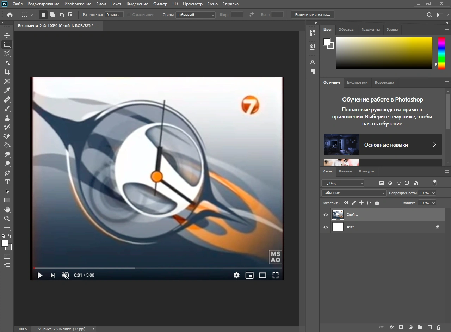Add a layer mask
This screenshot has width=451, height=332.
tap(401, 327)
